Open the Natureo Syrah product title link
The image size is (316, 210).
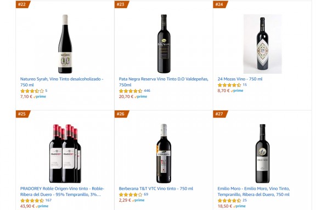(61, 82)
